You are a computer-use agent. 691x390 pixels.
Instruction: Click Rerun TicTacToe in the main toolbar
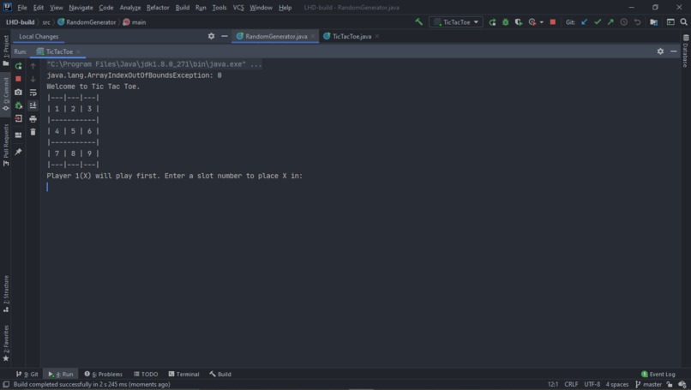pos(492,22)
